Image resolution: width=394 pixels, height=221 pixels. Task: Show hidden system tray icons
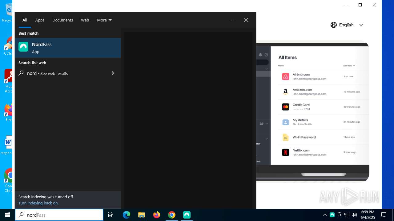click(x=325, y=215)
